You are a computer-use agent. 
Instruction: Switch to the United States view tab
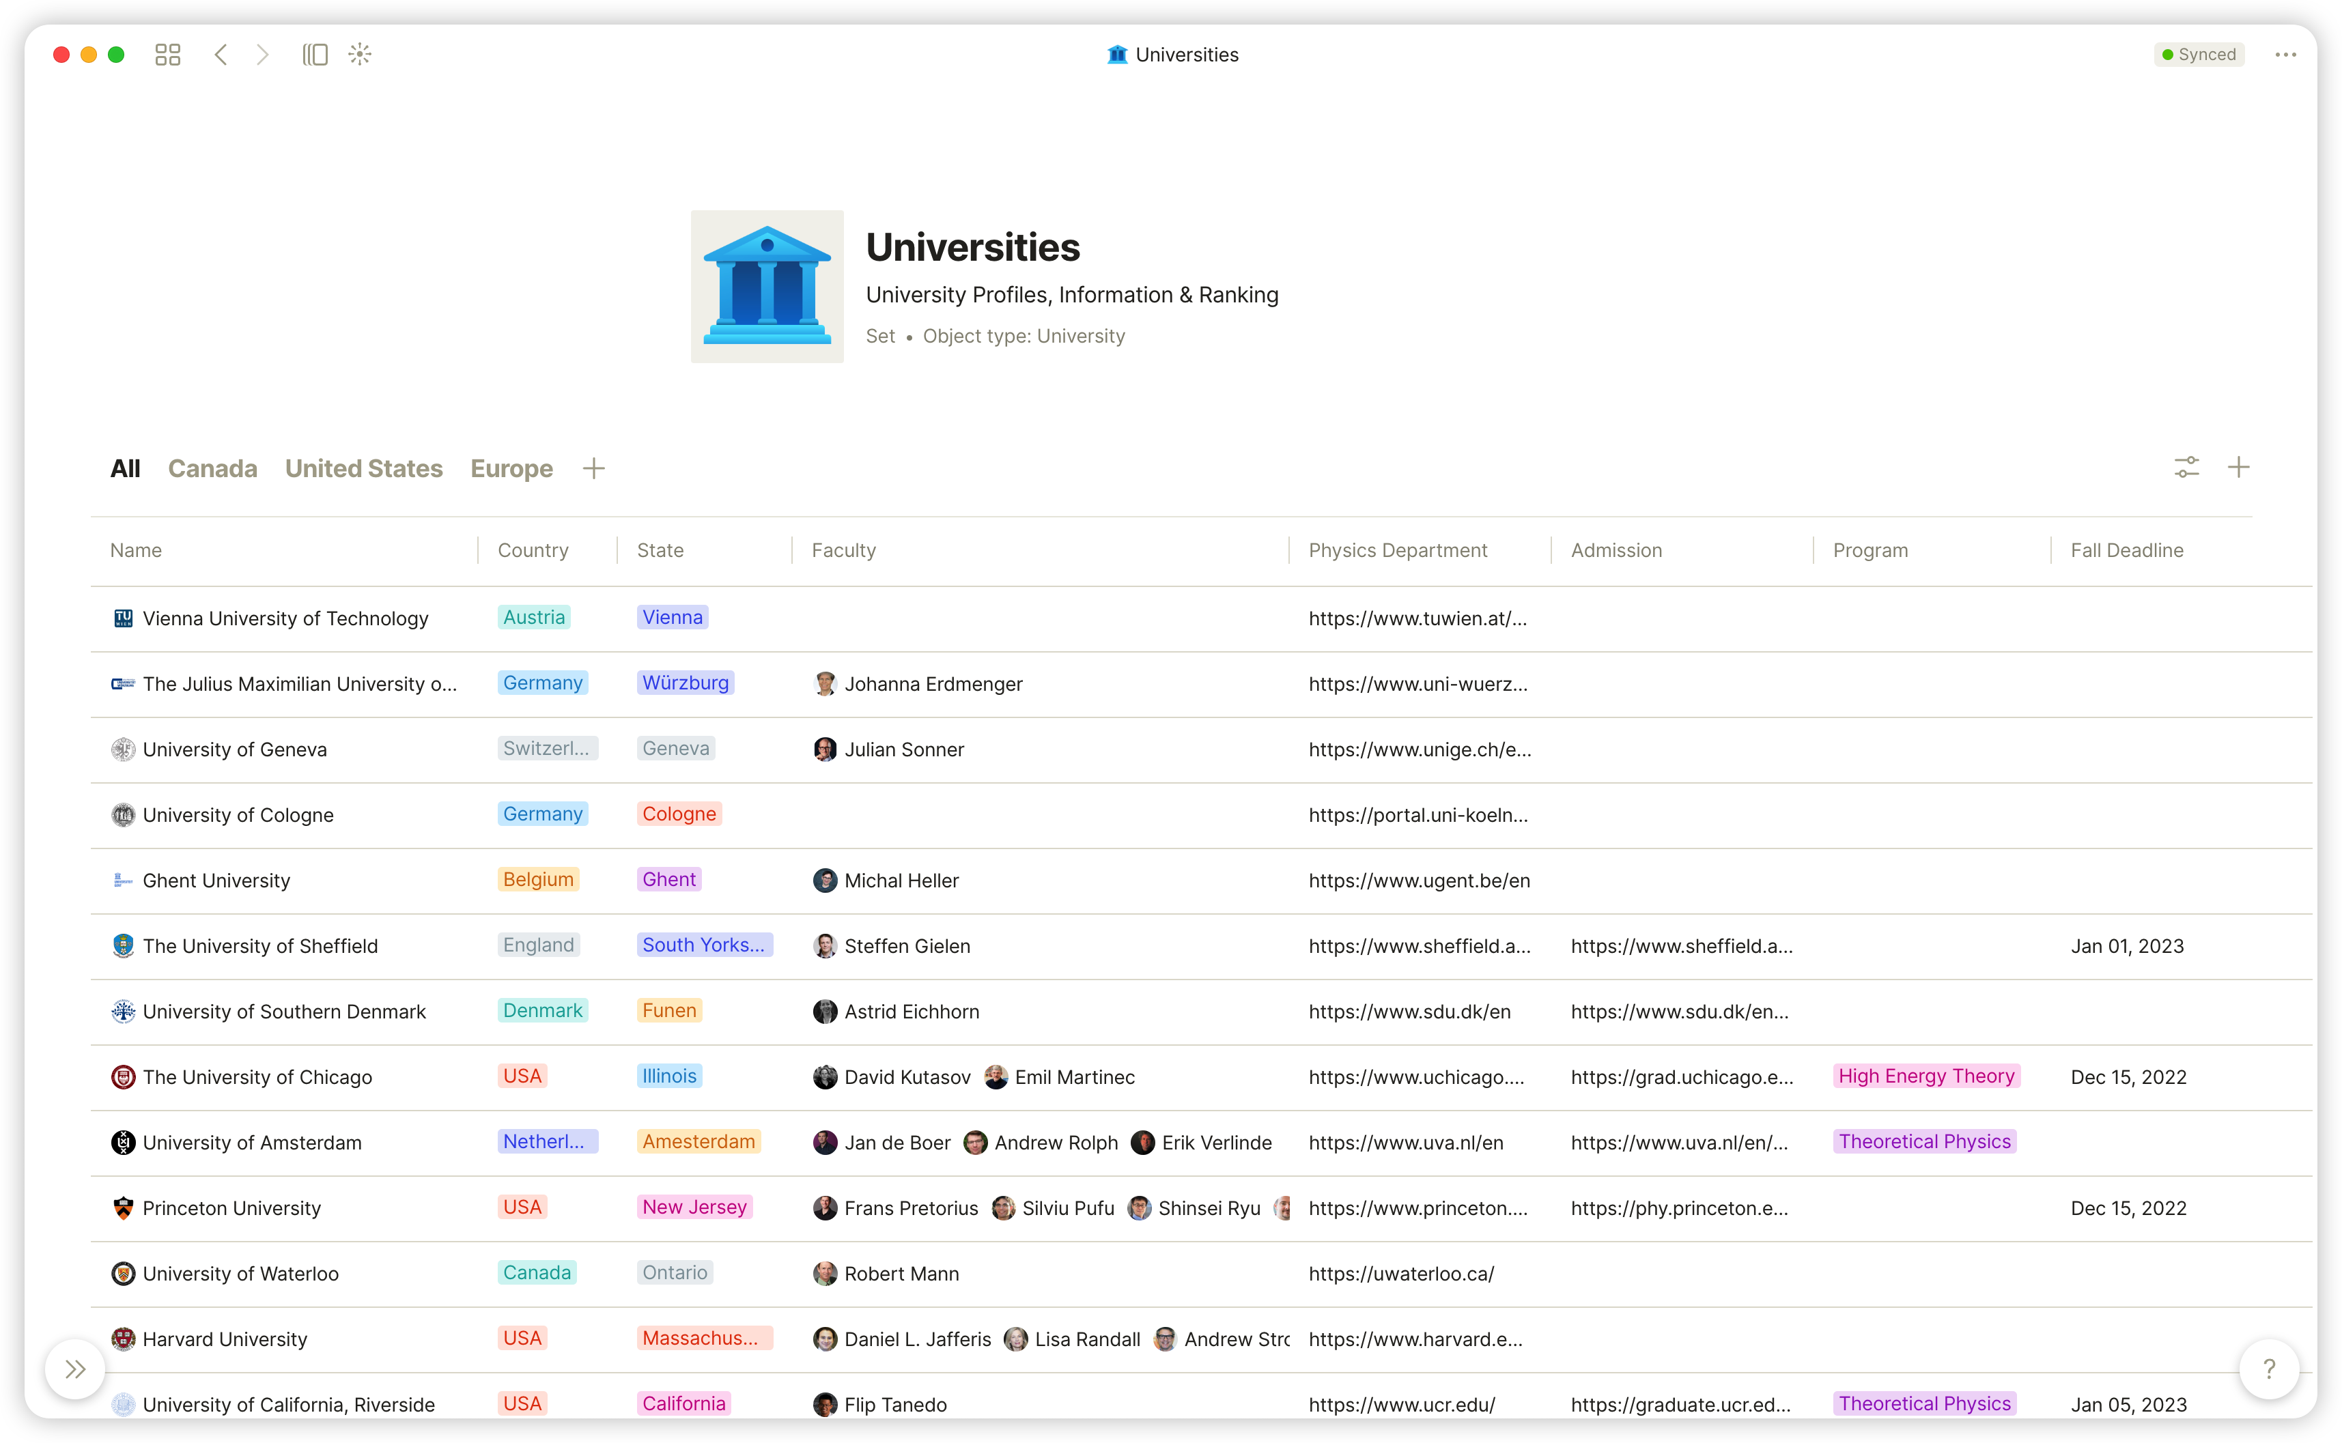364,468
